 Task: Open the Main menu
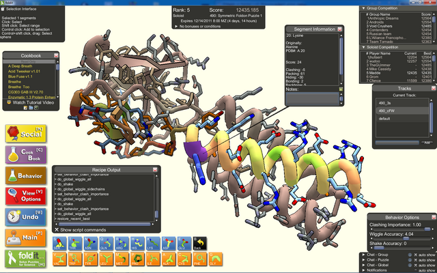[26, 238]
